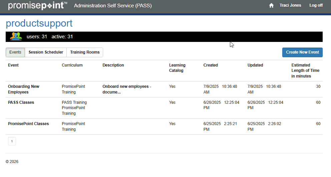Sort by Event column header
Screen dimensions: 331x177
13,65
